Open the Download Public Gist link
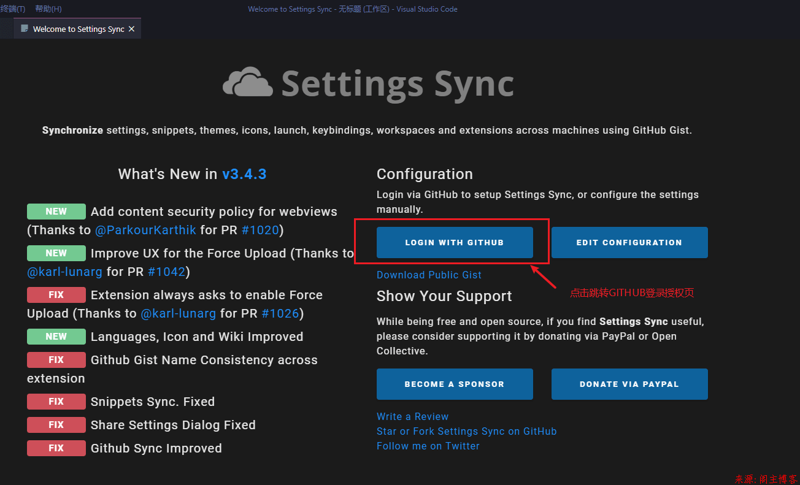 [x=429, y=275]
